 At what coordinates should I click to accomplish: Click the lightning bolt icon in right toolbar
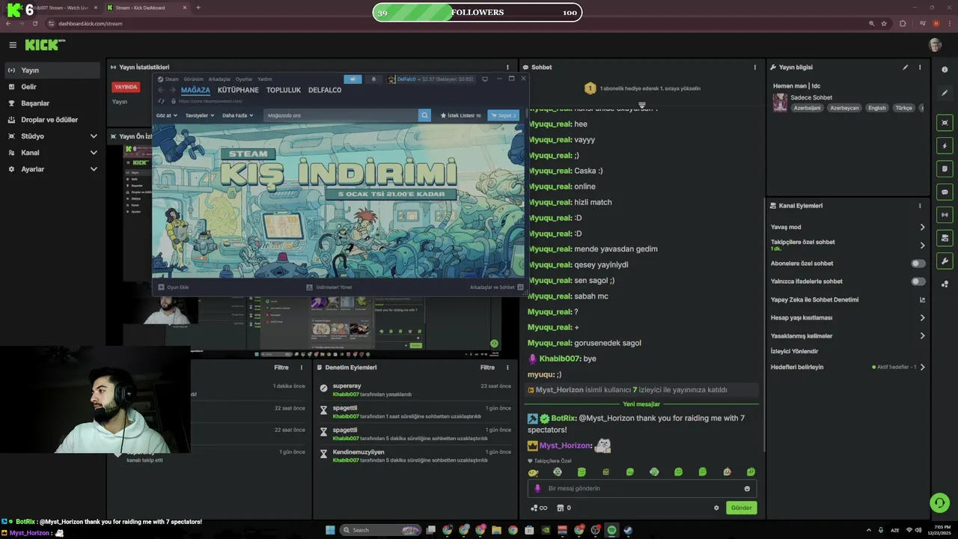coord(945,146)
